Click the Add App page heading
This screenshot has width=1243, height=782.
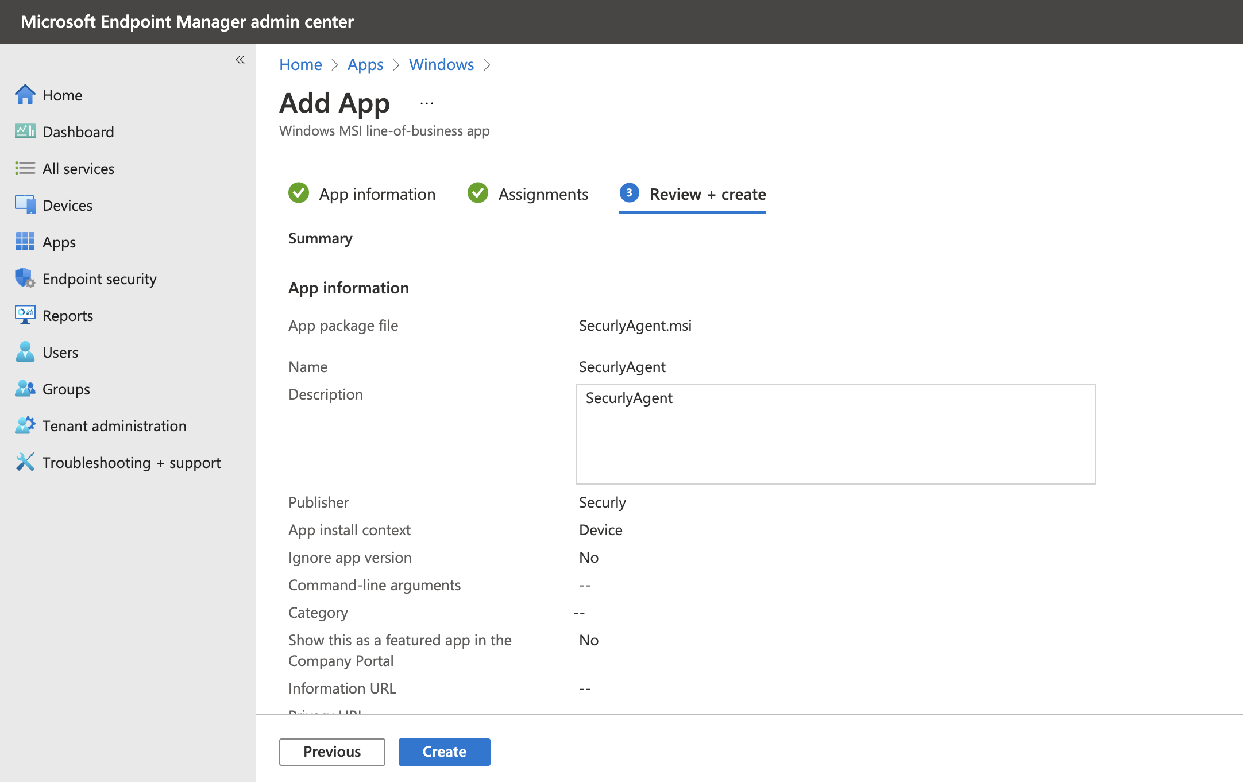pos(334,103)
